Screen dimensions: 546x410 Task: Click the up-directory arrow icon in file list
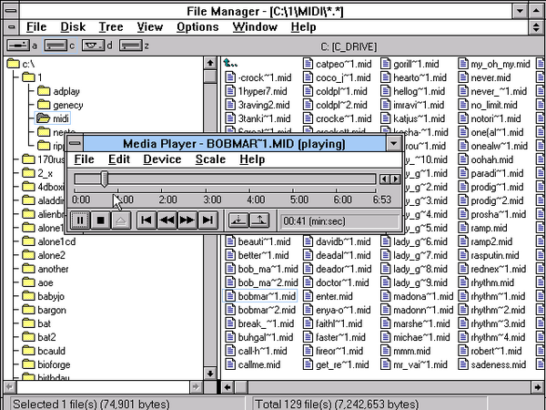click(x=230, y=64)
